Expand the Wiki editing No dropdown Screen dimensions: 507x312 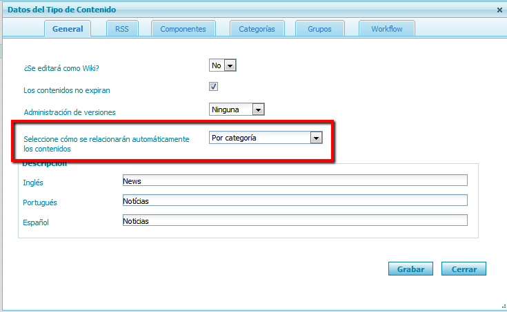[223, 65]
